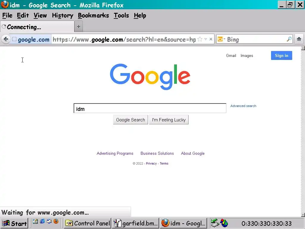Viewport: 305px width, 229px height.
Task: Open the File menu
Action: point(7,16)
